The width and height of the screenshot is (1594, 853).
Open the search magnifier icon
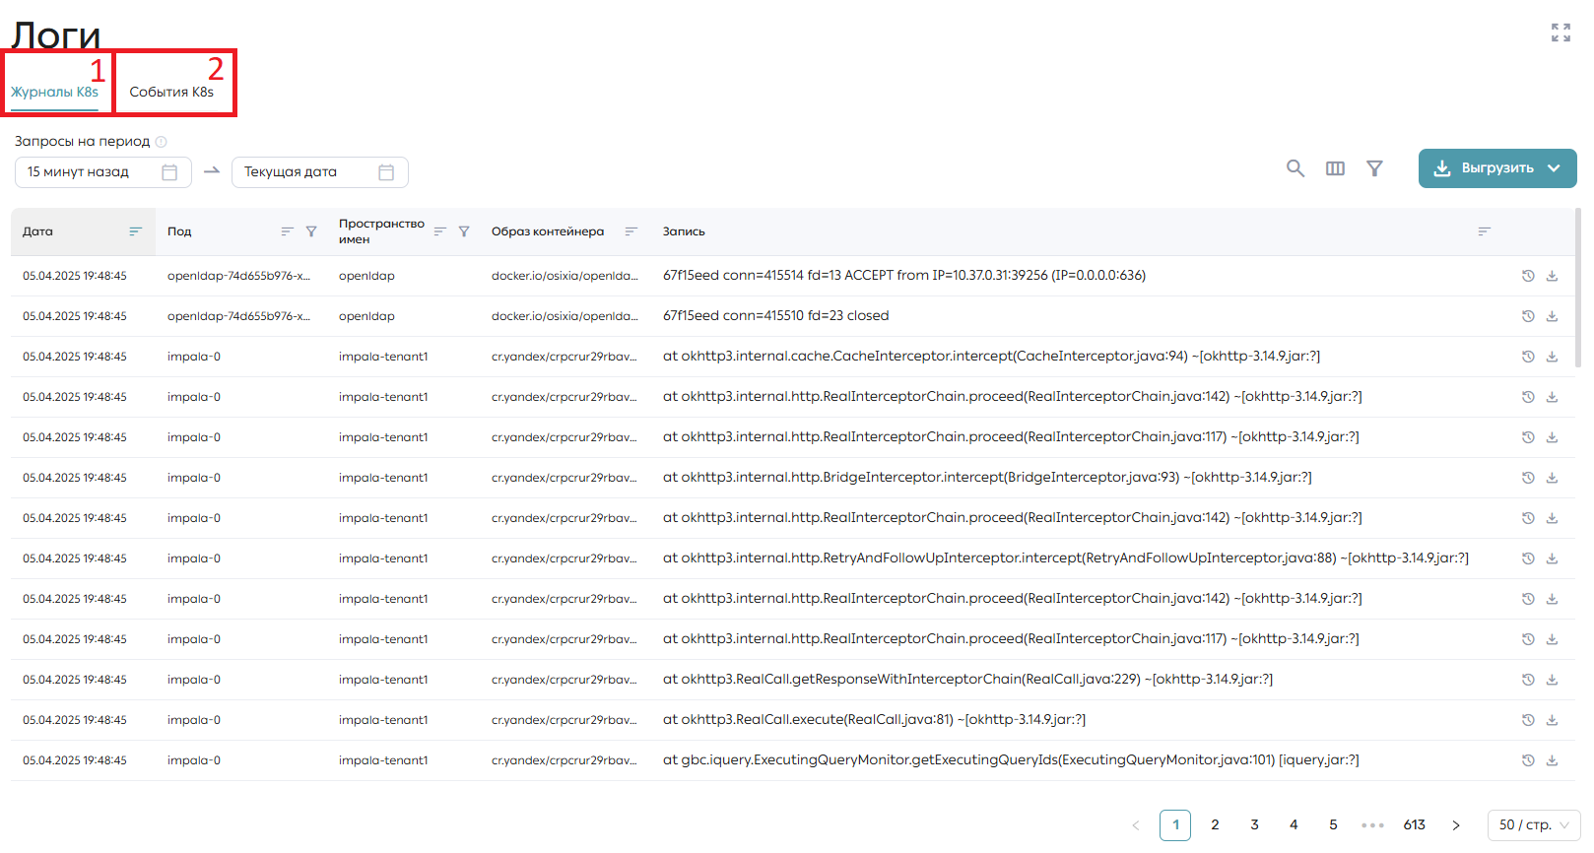pyautogui.click(x=1295, y=168)
